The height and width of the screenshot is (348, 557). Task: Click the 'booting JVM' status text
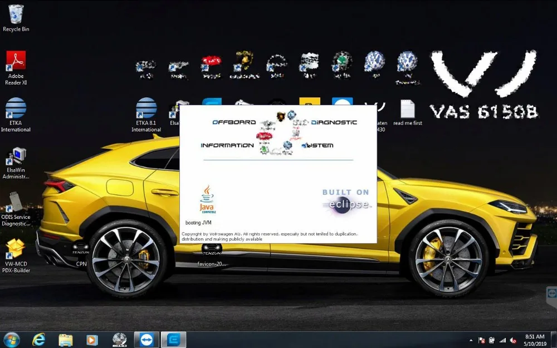click(198, 223)
